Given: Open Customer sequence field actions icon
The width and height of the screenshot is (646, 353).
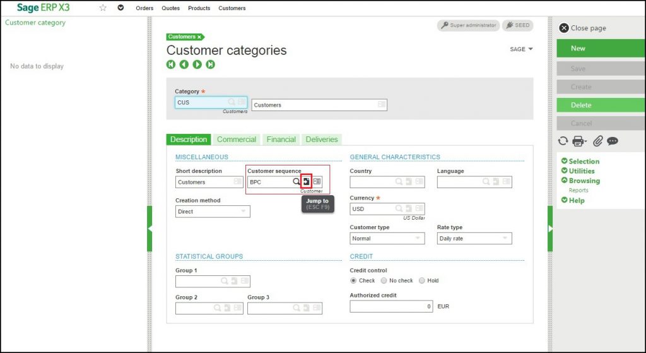Looking at the screenshot, I should coord(317,181).
